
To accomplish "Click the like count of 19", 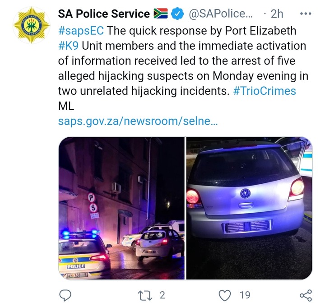I will [x=245, y=295].
